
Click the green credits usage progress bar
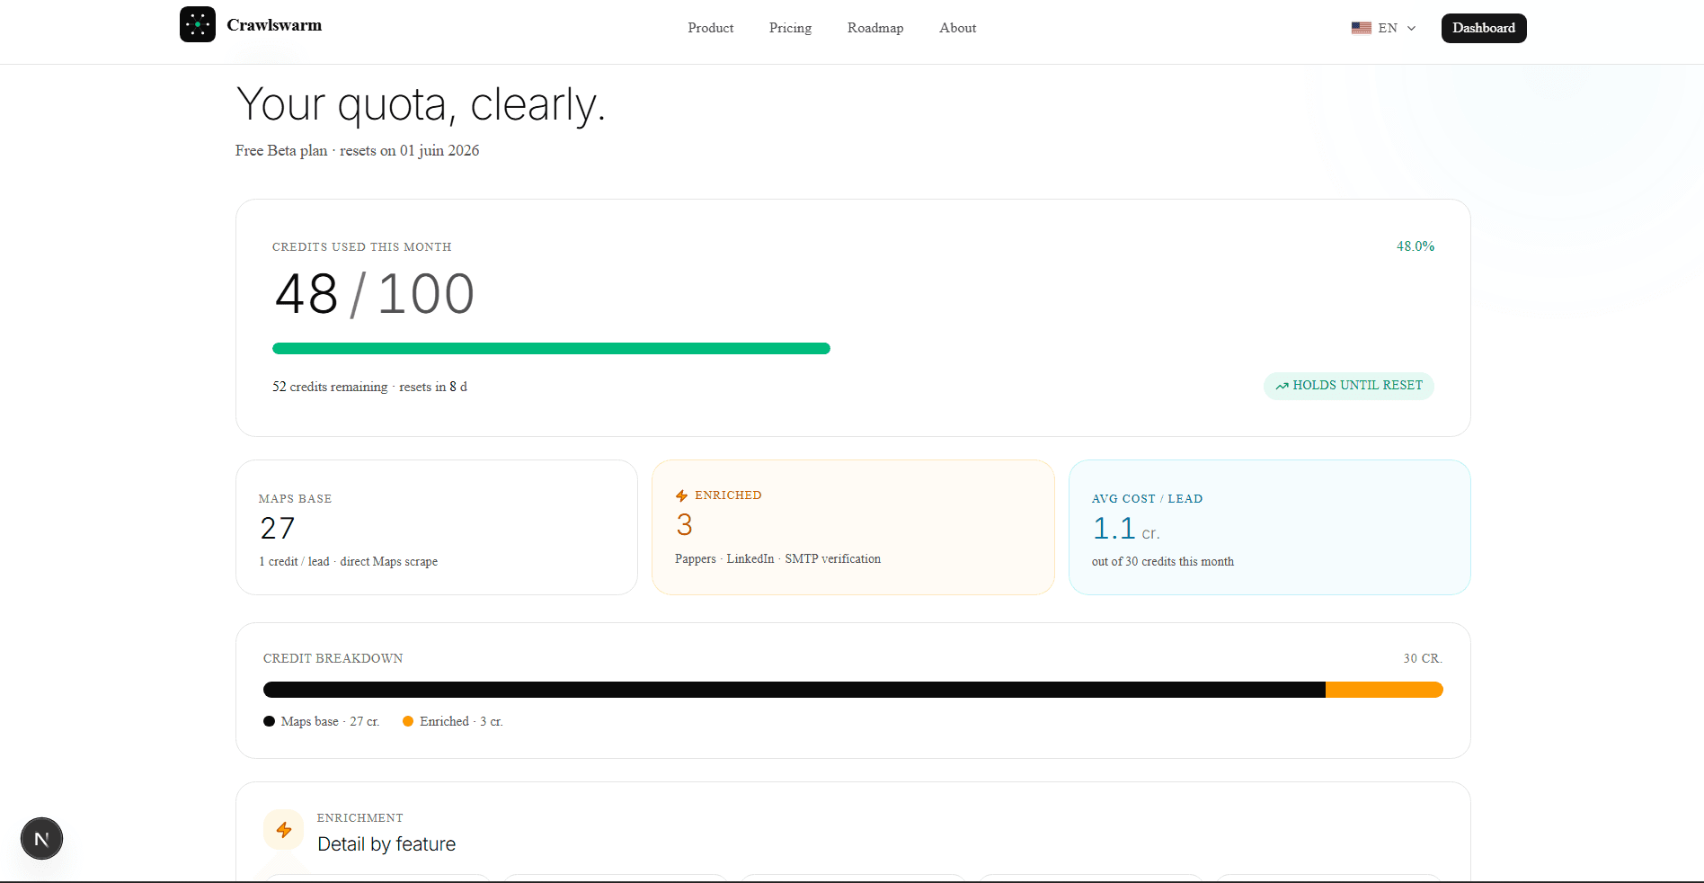click(x=551, y=348)
